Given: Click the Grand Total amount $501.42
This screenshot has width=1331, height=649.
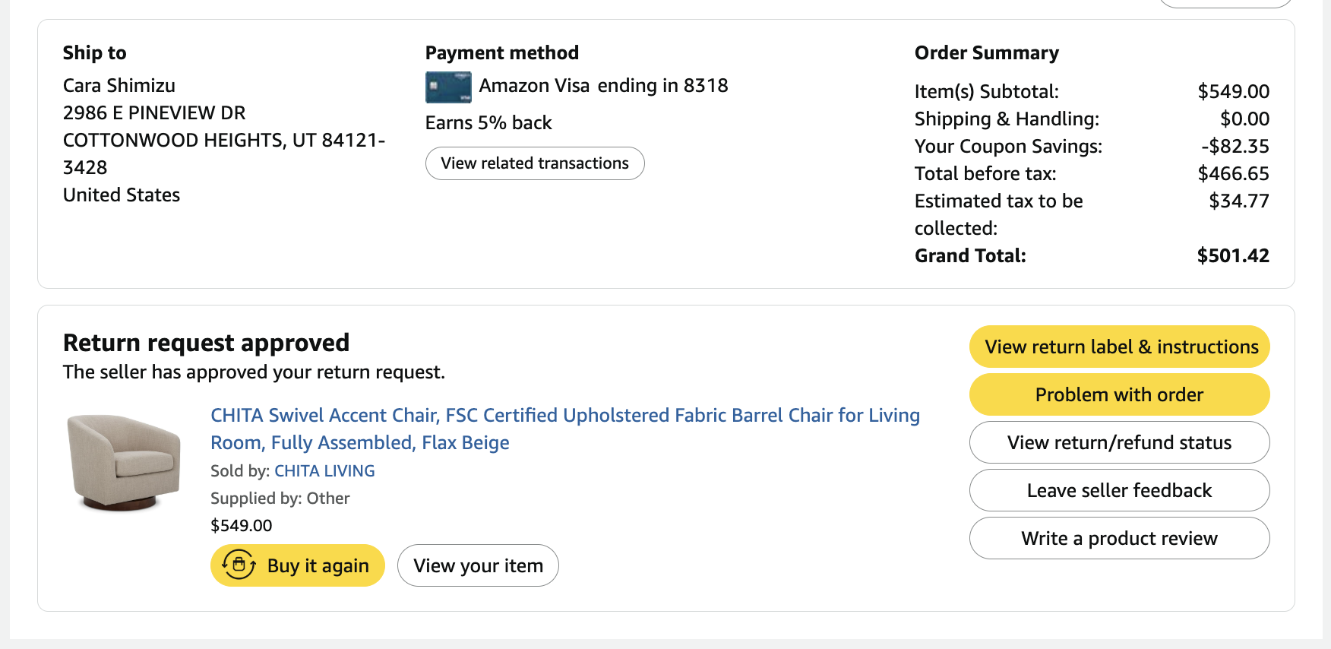Looking at the screenshot, I should [1232, 255].
